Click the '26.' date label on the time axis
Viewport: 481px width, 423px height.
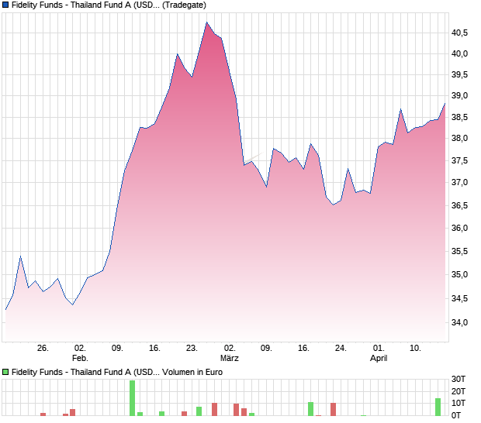click(43, 349)
